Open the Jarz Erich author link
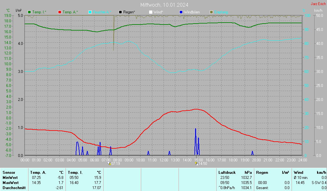 coord(318,4)
